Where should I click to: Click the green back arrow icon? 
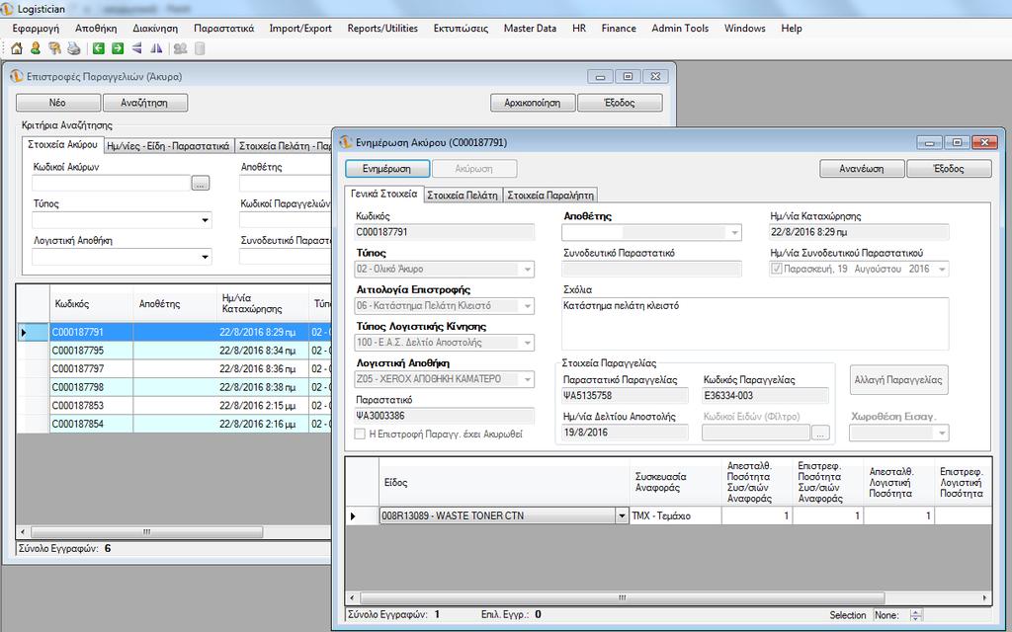(x=98, y=48)
